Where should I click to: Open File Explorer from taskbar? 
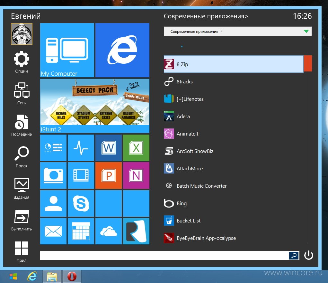52,277
